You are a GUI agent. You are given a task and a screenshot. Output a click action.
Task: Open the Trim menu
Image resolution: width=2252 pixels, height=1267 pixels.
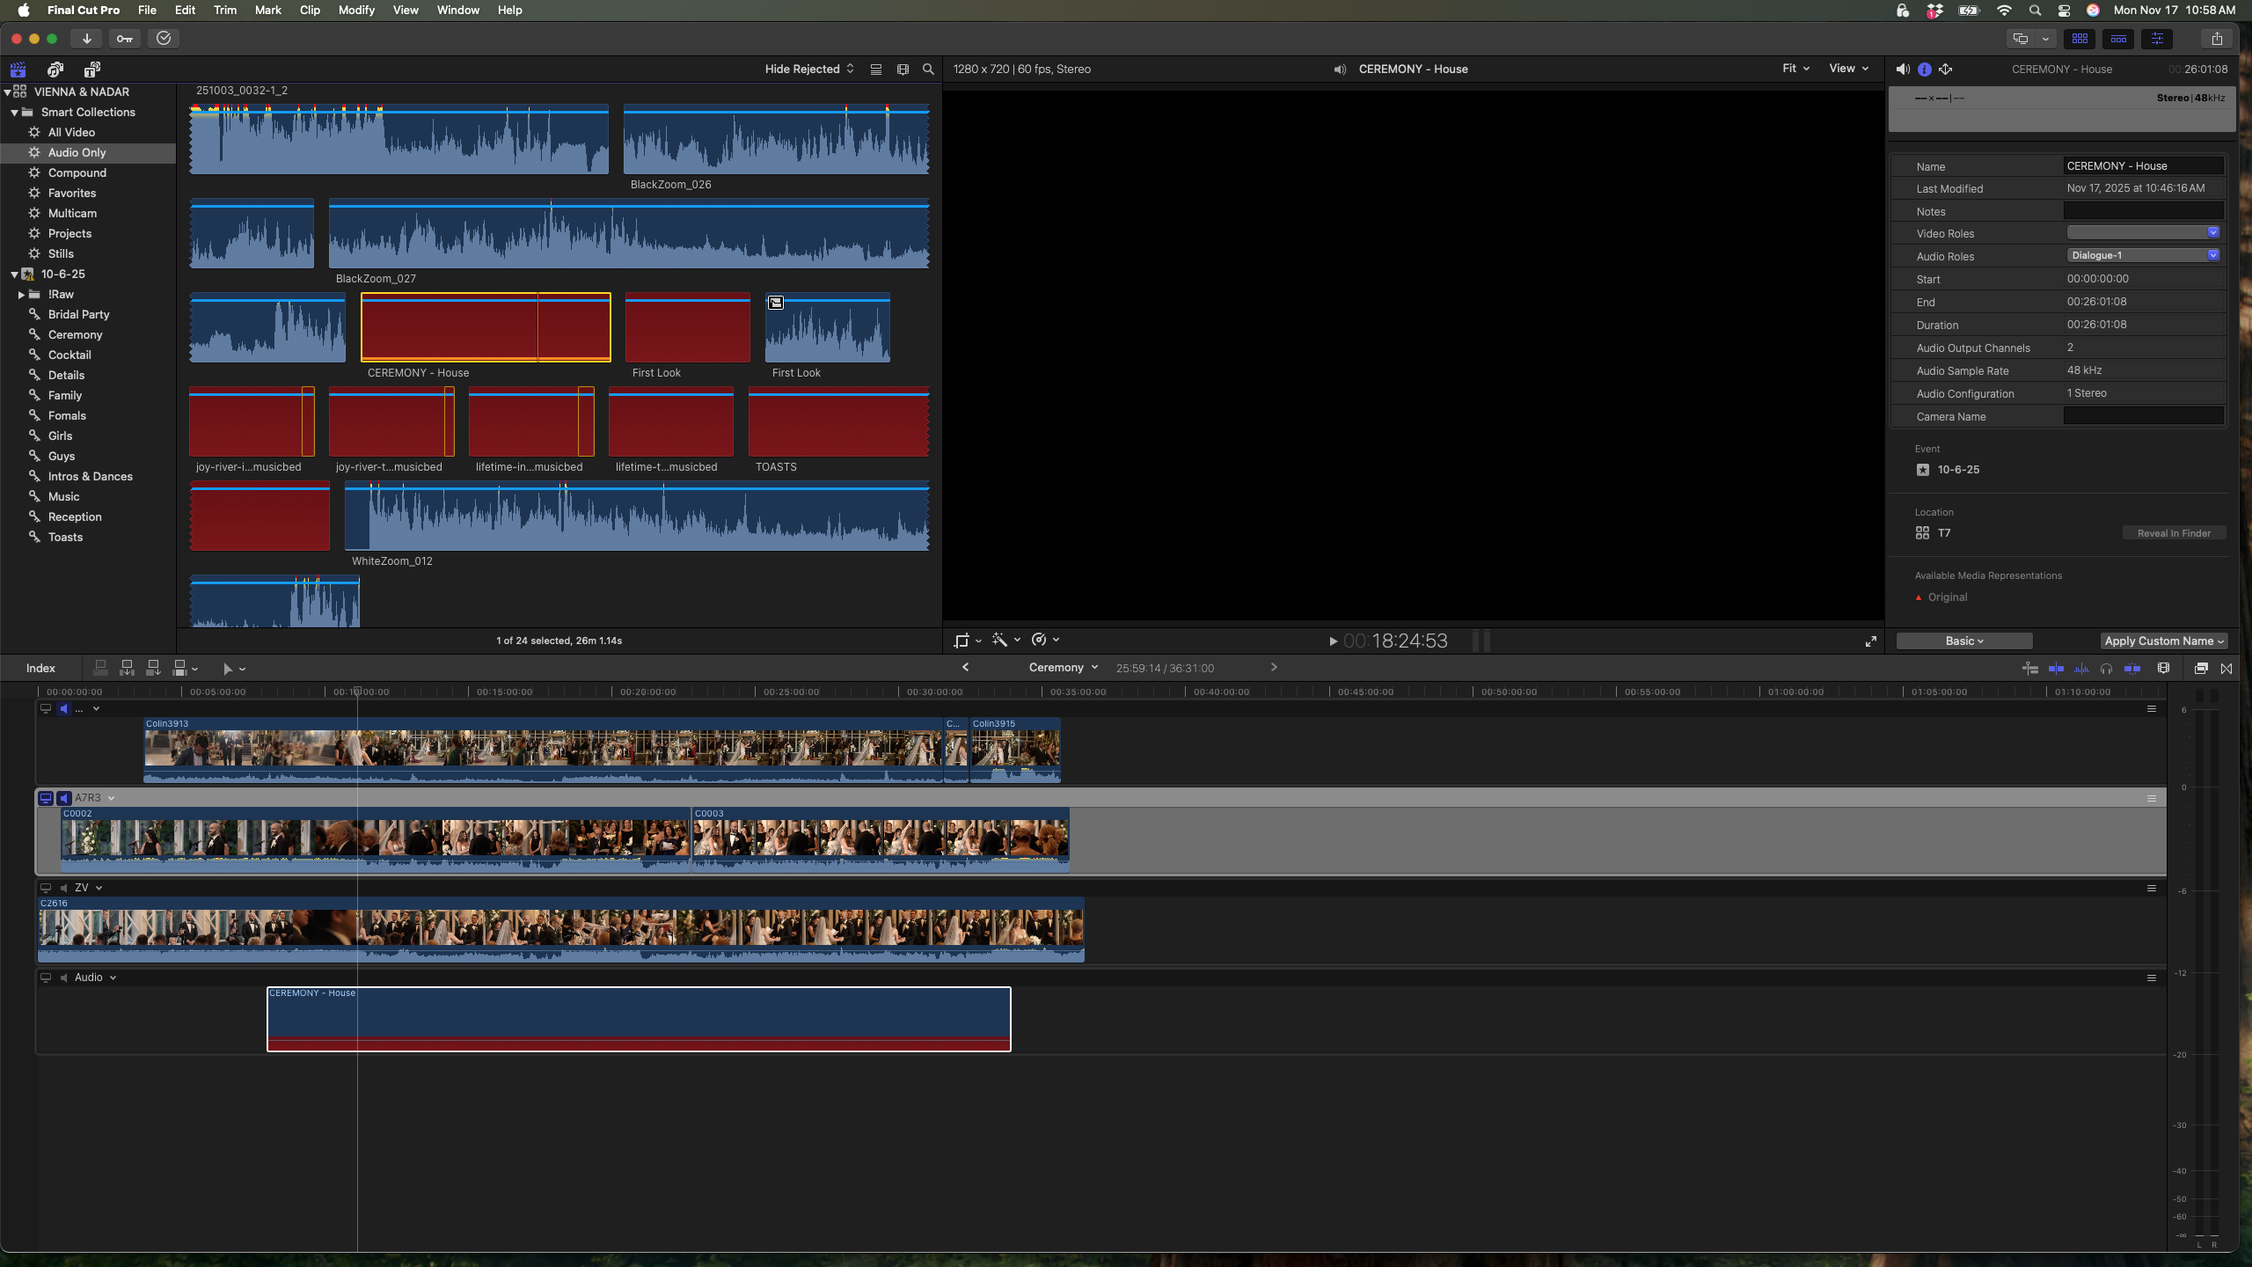[x=224, y=11]
